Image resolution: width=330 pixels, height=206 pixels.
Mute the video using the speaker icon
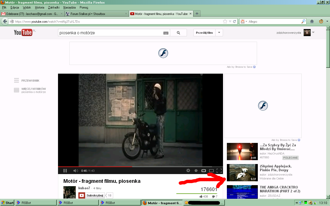click(x=75, y=170)
